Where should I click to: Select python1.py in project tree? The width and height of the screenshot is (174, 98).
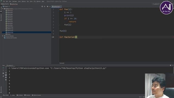pos(9,11)
